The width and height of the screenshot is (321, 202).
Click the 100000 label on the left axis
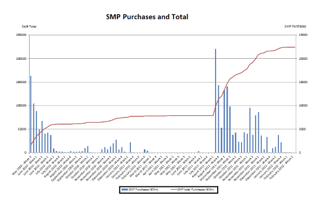coord(21,105)
